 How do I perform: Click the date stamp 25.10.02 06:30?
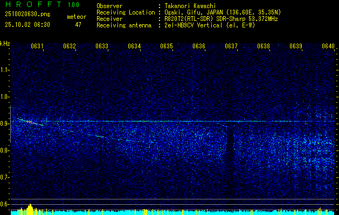27,25
